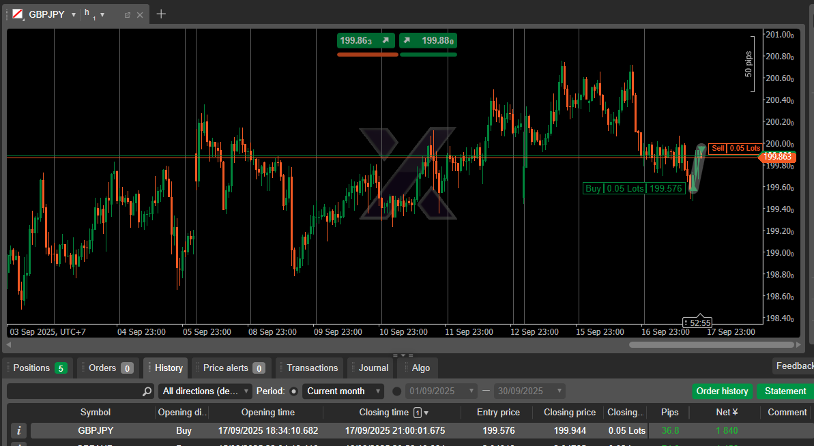Click the chart horizontal scrollbar thumb
814x446 pixels.
(x=710, y=345)
